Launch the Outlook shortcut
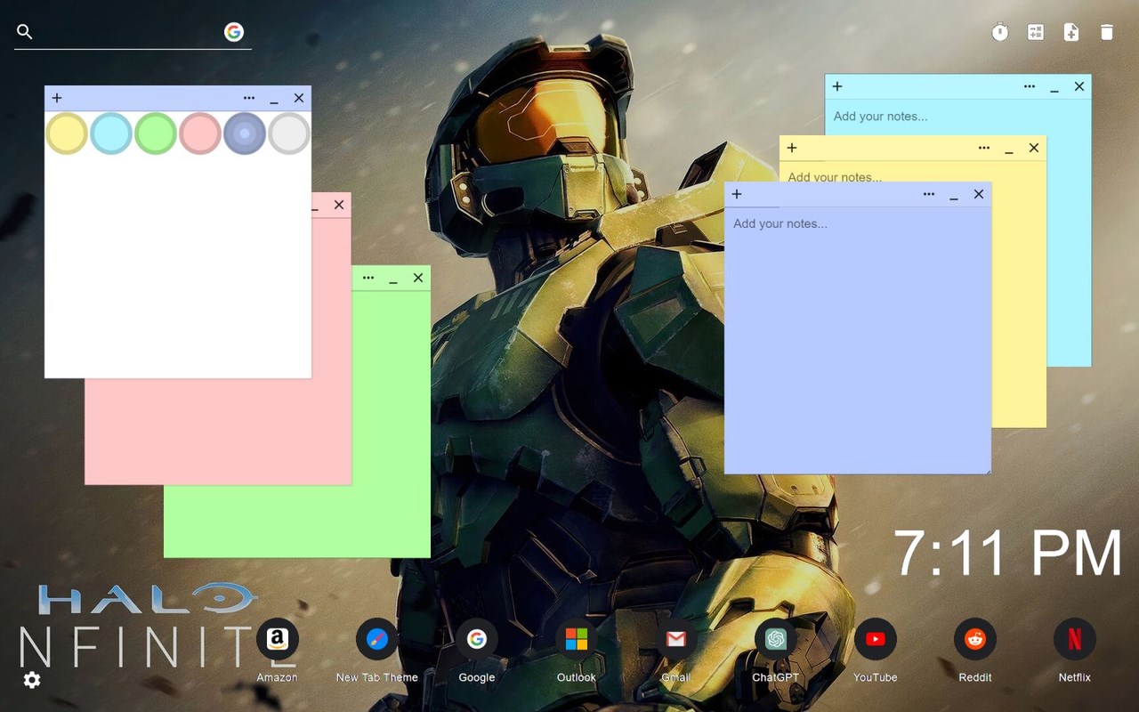The height and width of the screenshot is (712, 1139). click(x=577, y=639)
